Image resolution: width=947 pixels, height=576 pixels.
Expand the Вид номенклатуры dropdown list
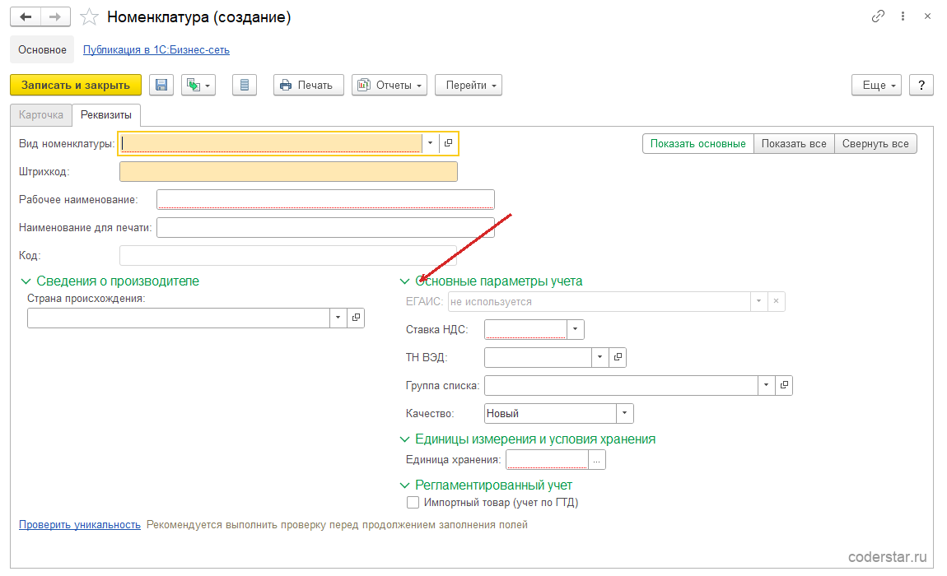coord(430,143)
